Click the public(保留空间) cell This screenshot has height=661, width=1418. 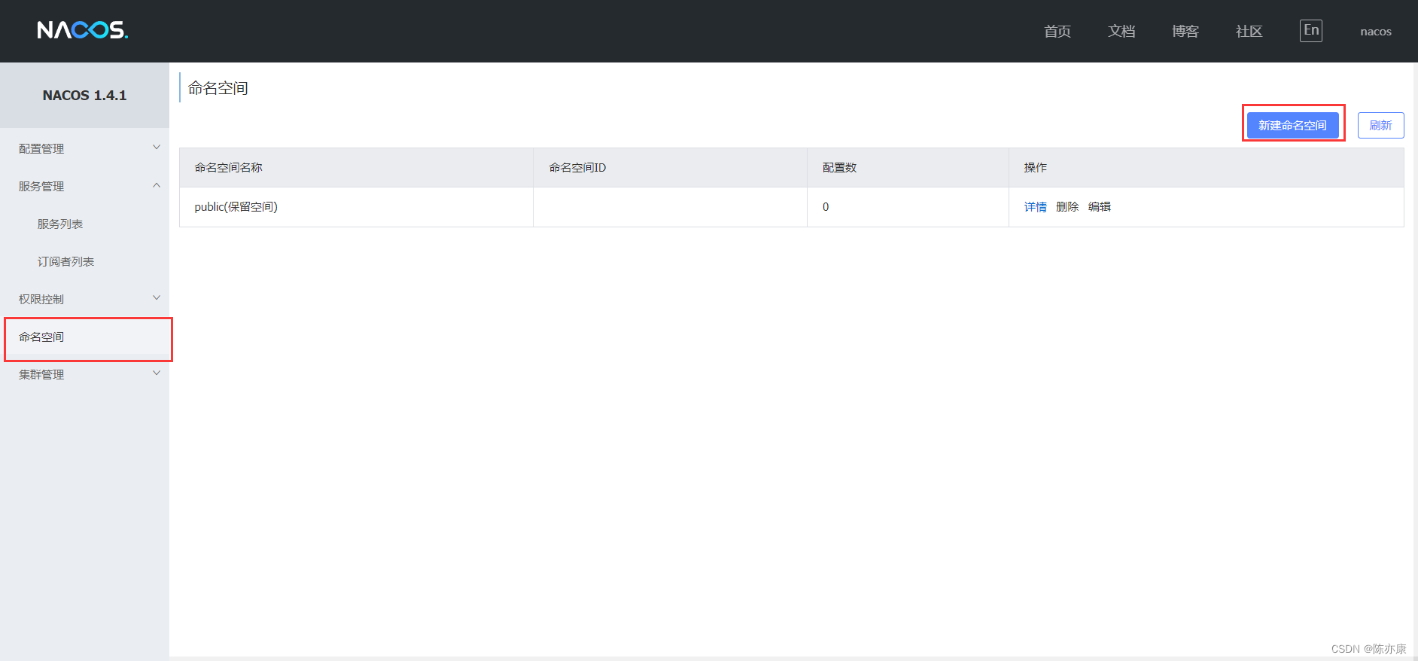356,207
